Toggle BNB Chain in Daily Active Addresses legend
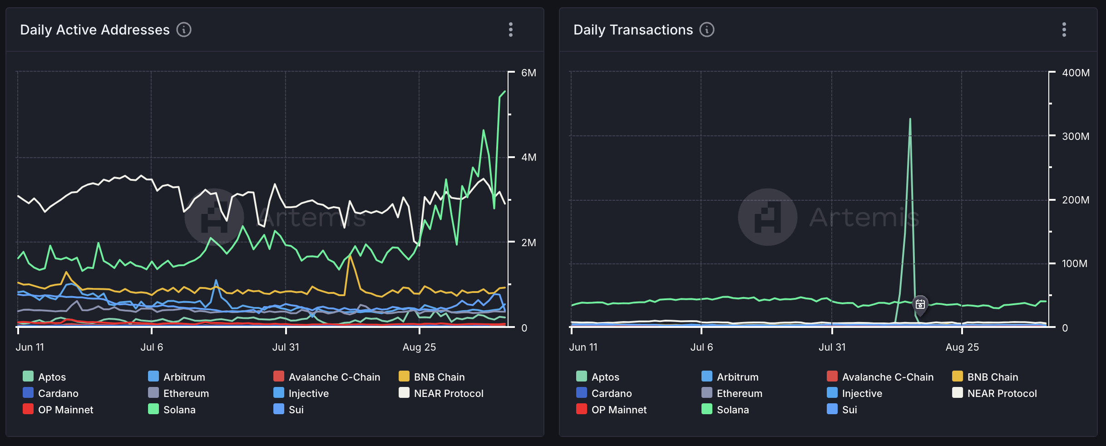This screenshot has height=446, width=1106. point(439,377)
